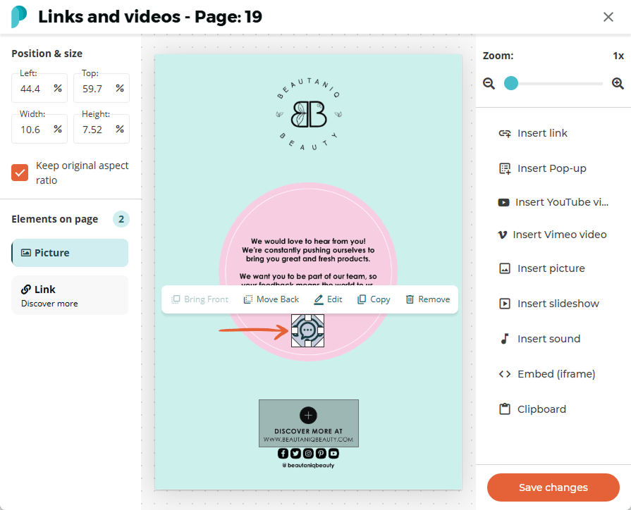
Task: Copy the selected element
Action: (374, 299)
